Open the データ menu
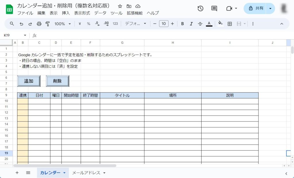The height and width of the screenshot is (178, 294). tap(100, 13)
